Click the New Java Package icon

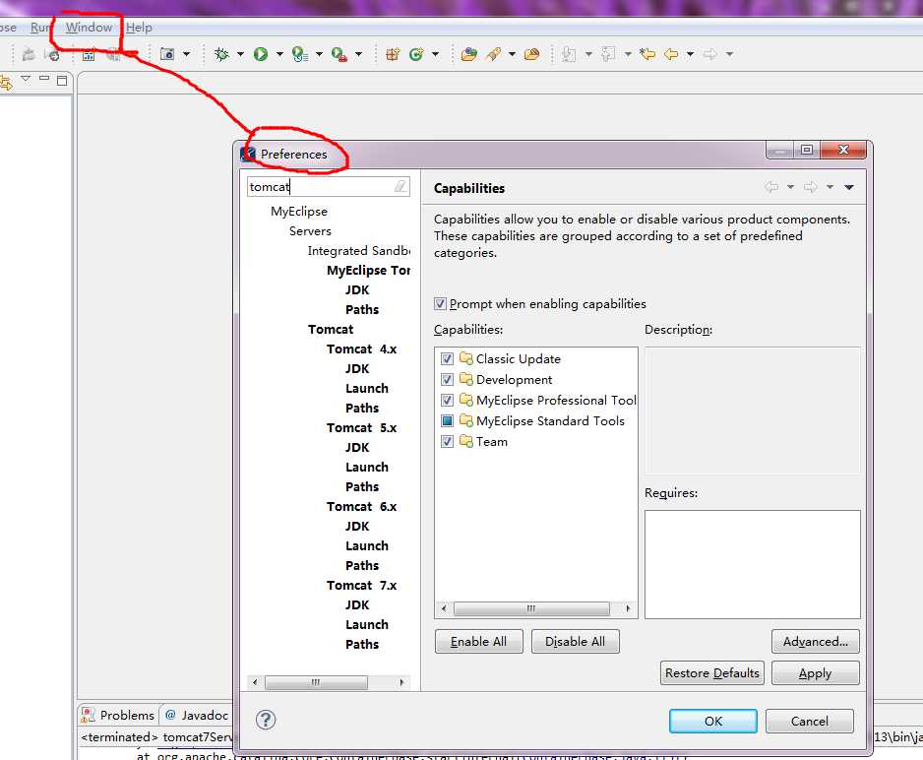(x=393, y=54)
